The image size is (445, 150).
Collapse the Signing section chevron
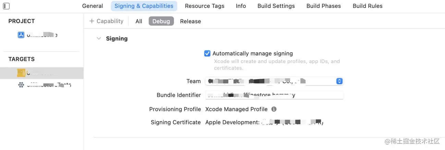point(99,39)
